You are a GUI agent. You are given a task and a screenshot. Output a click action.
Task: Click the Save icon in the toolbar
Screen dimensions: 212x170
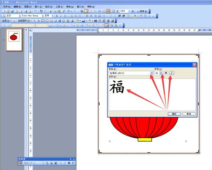coord(12,11)
